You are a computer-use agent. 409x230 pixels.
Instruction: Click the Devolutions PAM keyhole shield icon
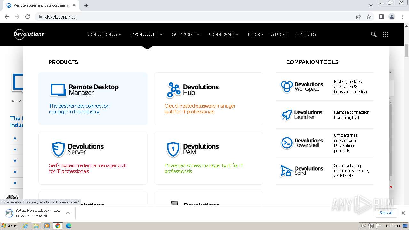(174, 149)
